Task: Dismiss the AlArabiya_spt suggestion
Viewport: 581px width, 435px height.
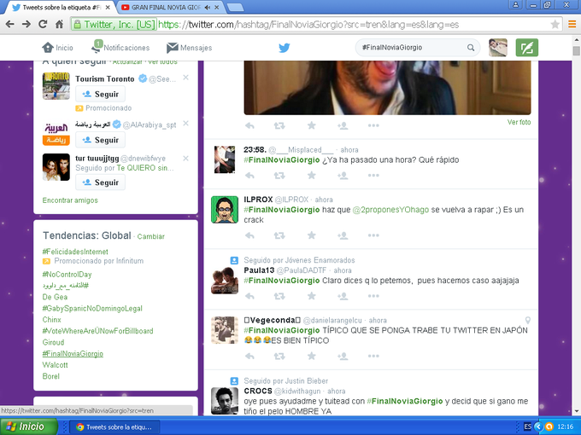Action: tap(185, 123)
